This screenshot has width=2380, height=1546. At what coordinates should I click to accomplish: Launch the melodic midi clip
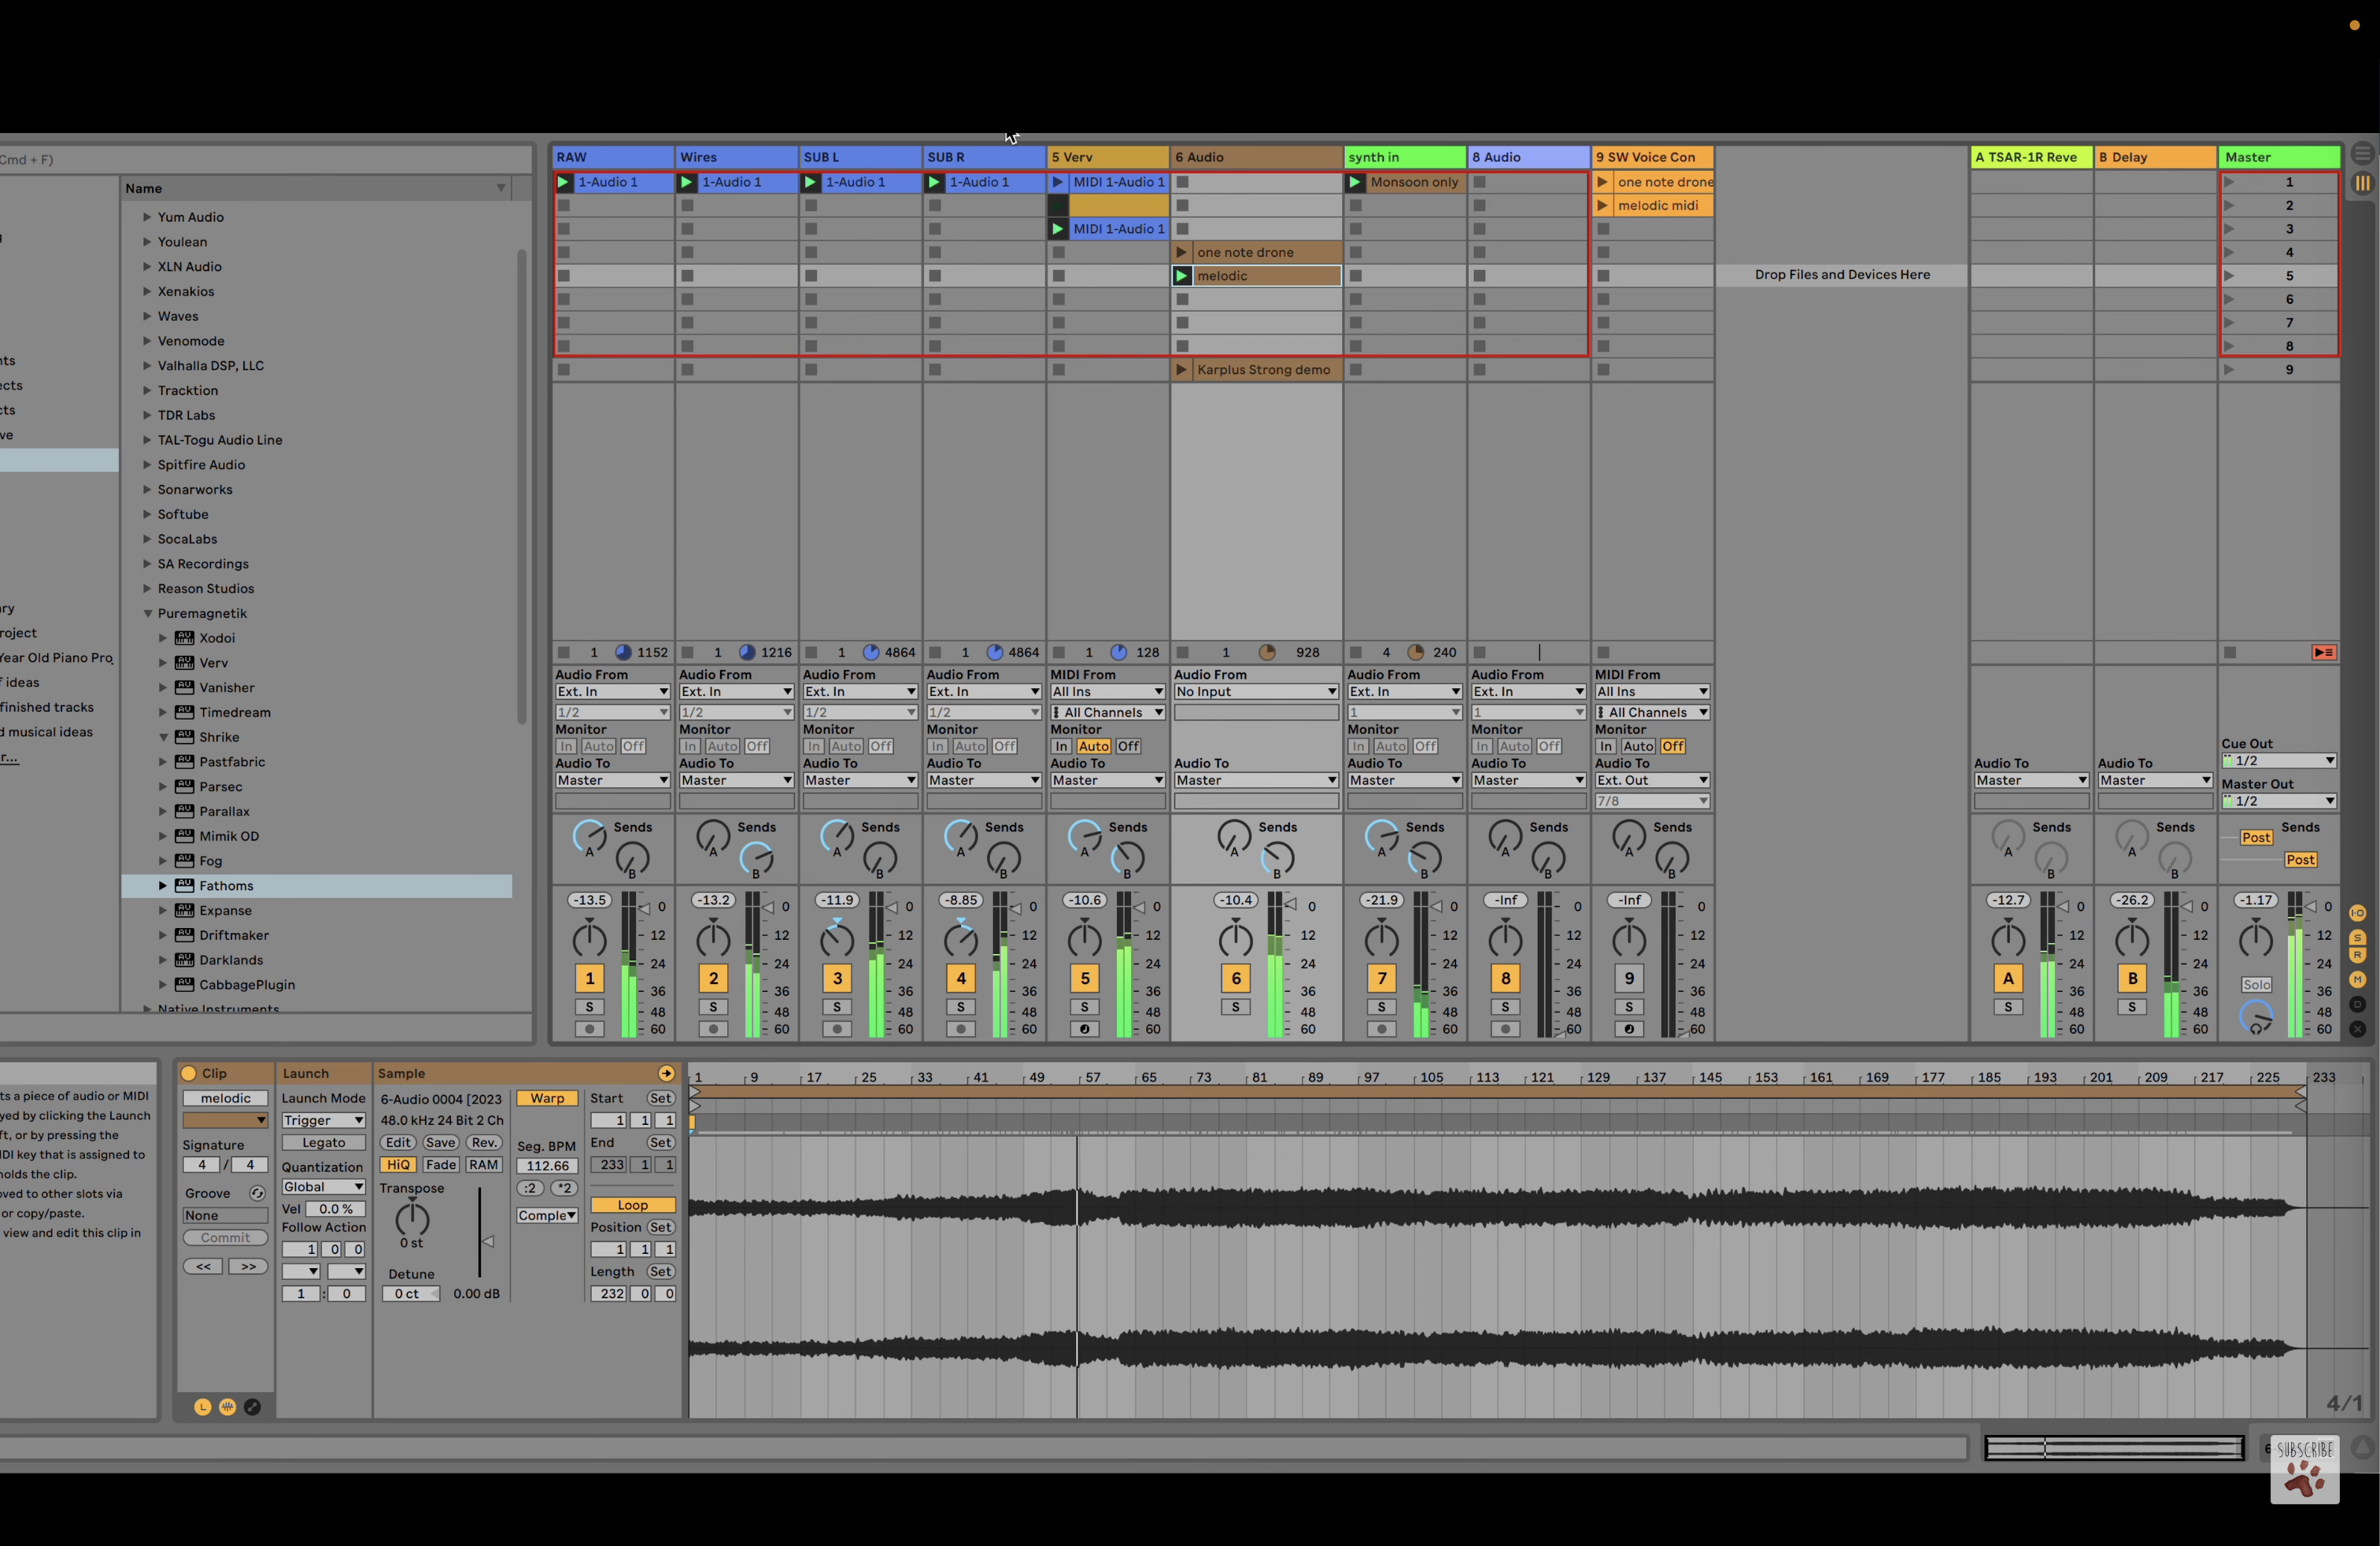click(1602, 205)
